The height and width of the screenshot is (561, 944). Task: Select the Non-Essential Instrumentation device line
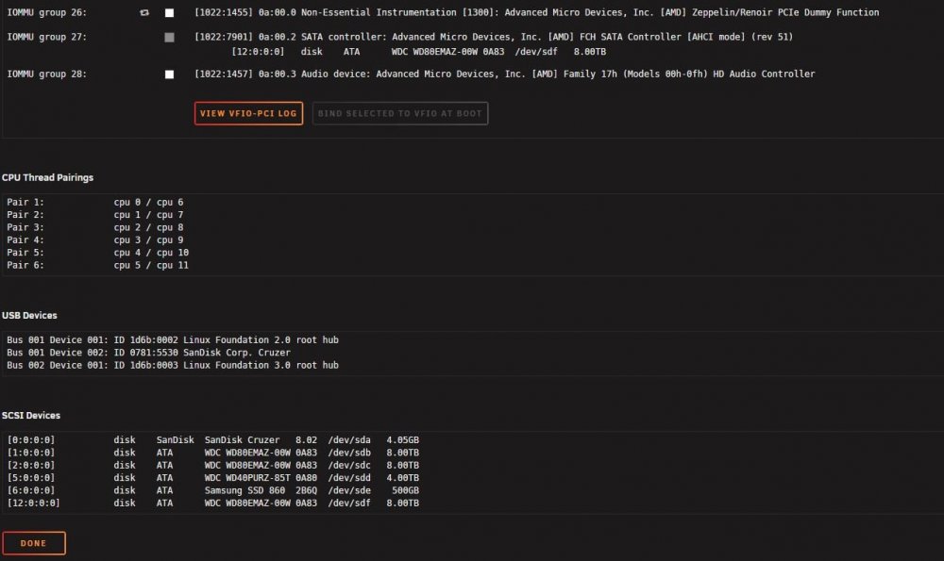coord(536,12)
